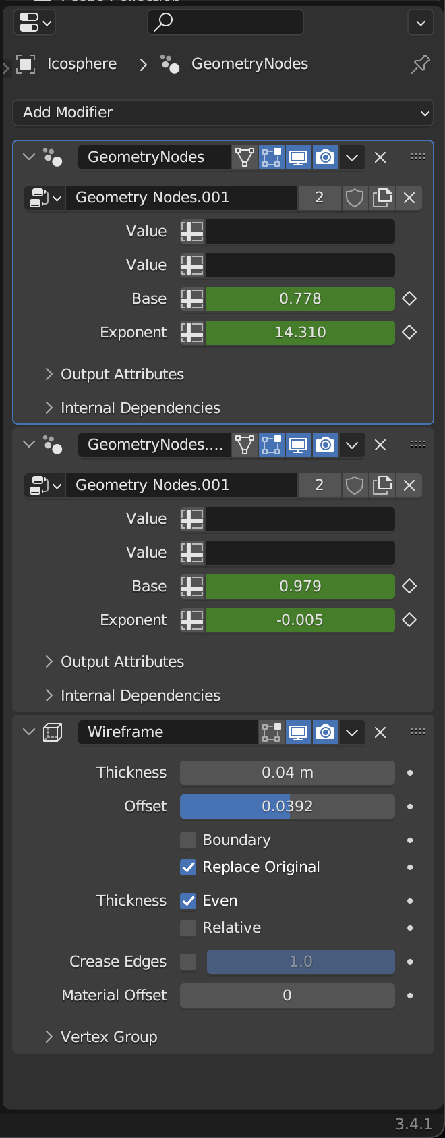Screen dimensions: 445x1138
Task: Toggle the attribute icon beside Exponent 14.310
Action: [x=192, y=333]
